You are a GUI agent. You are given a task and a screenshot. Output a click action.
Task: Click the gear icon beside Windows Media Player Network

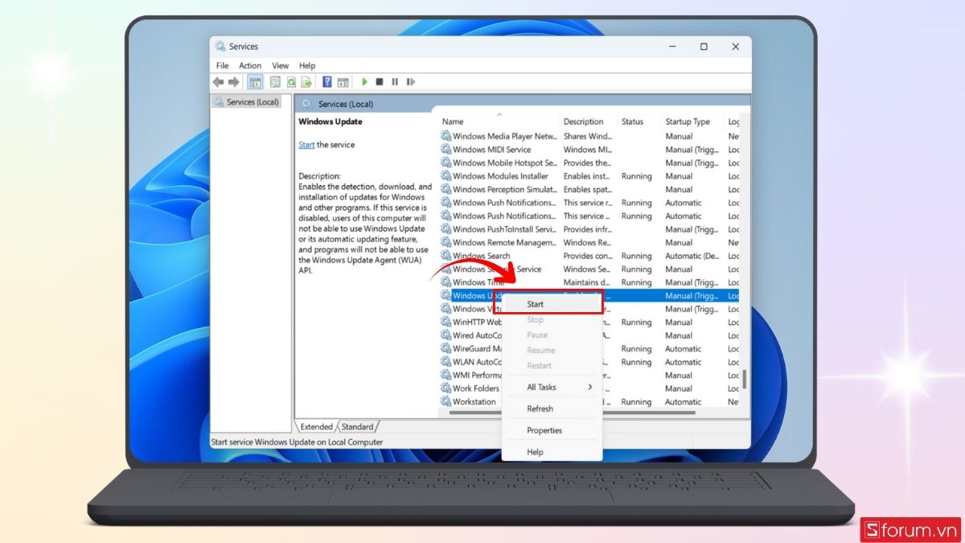pos(446,136)
